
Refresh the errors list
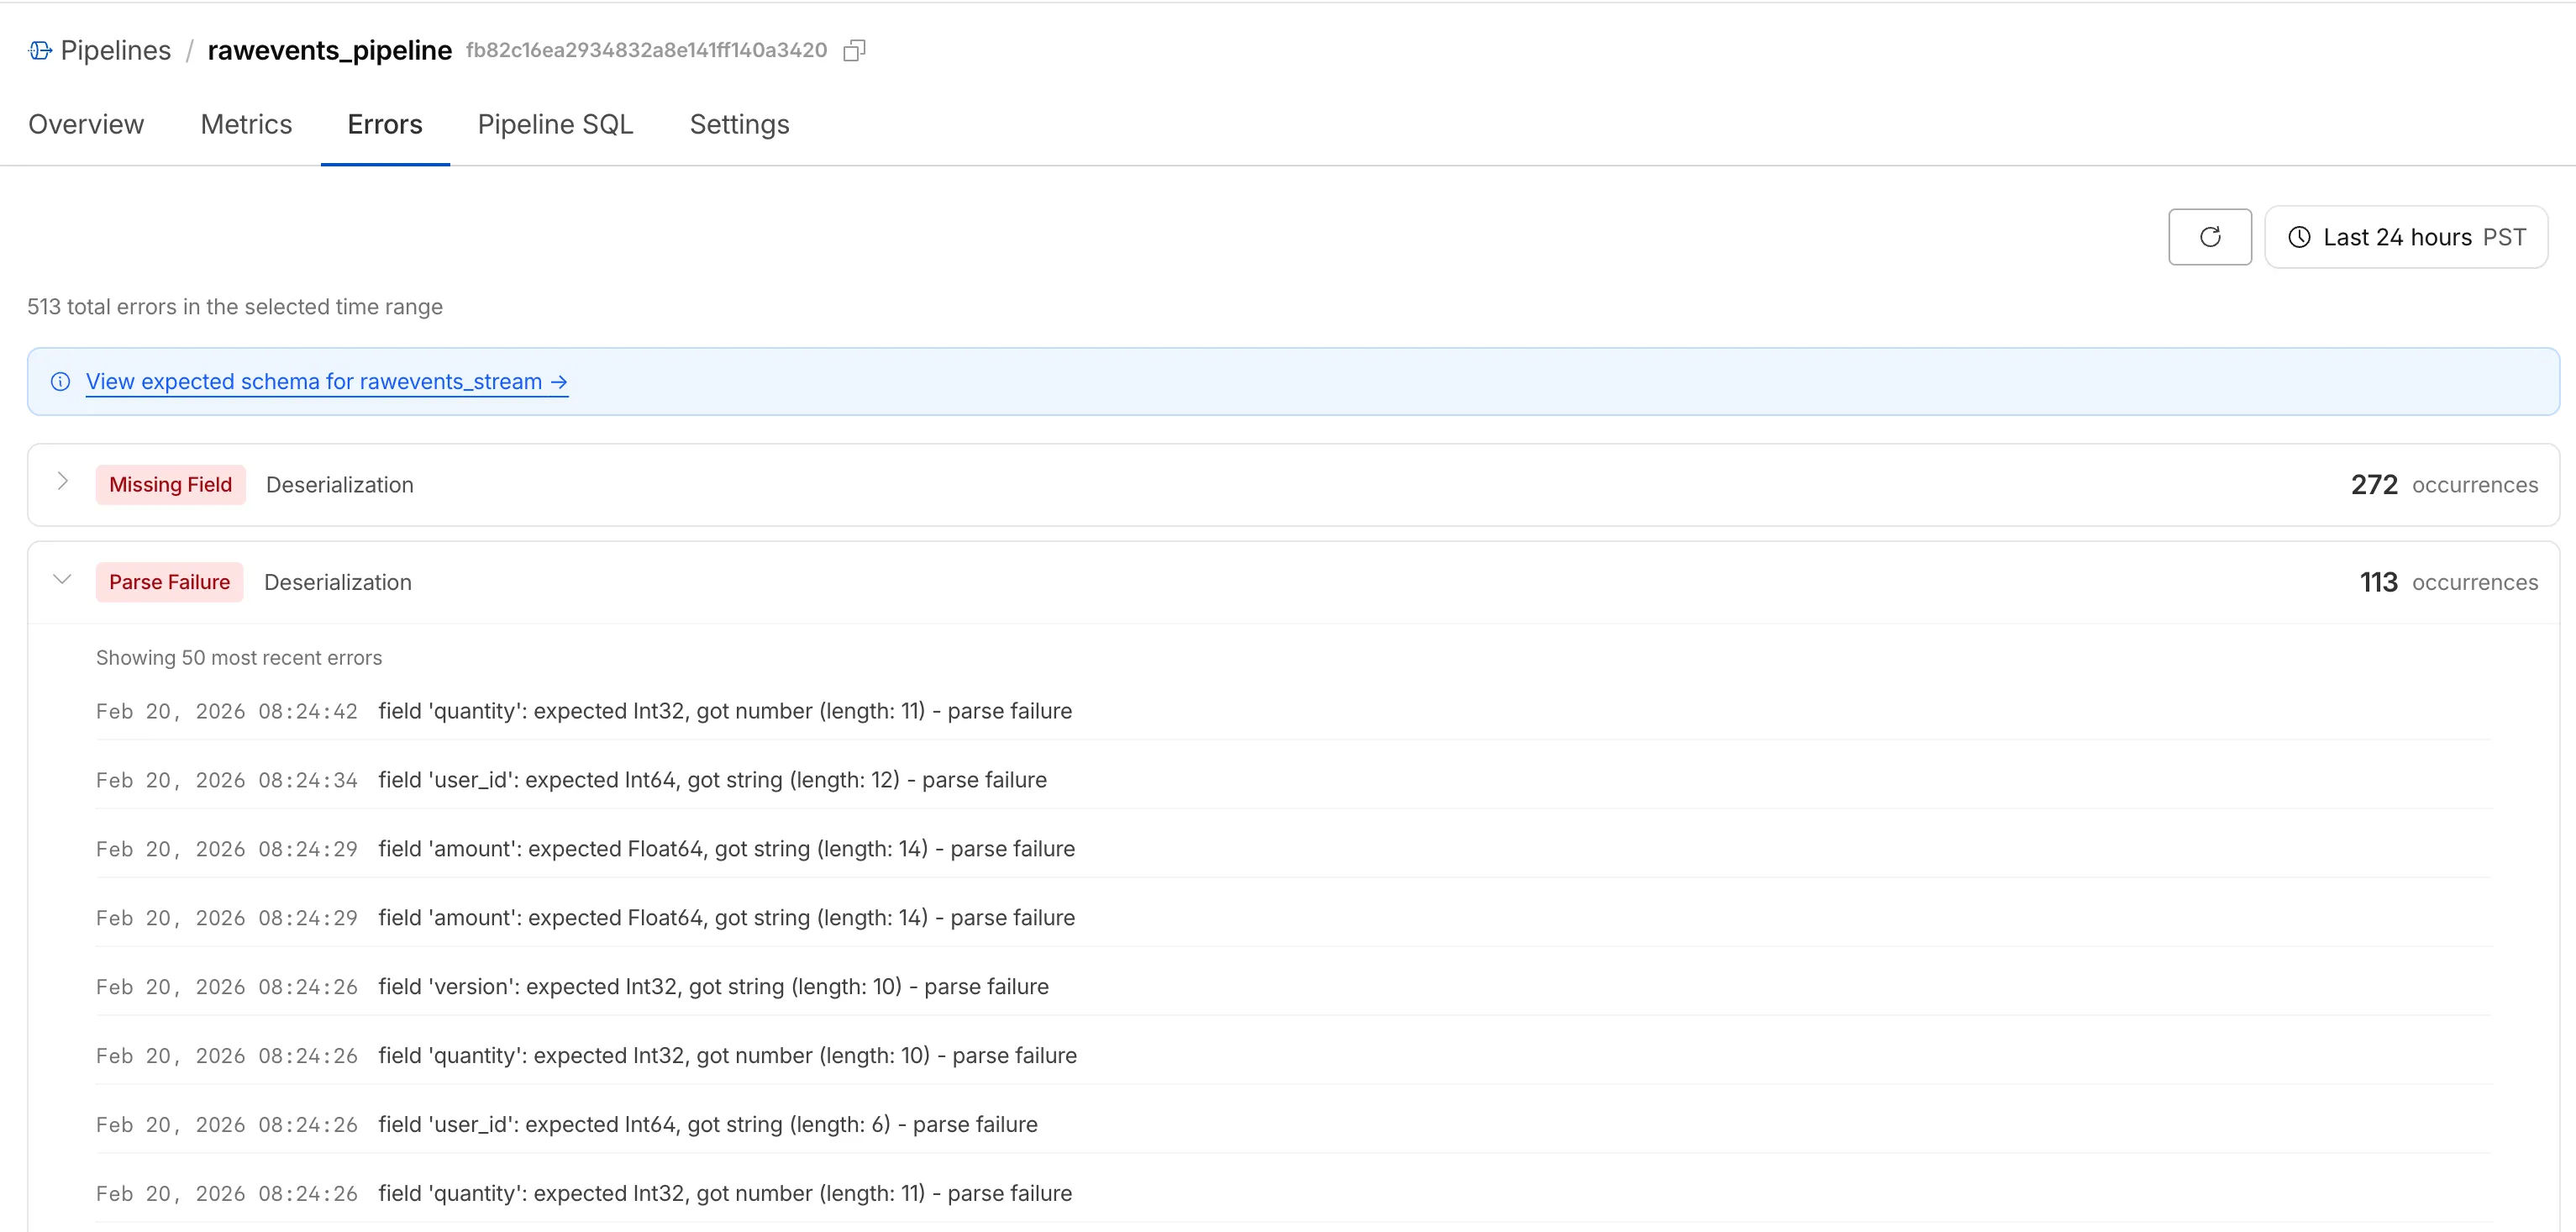2210,237
